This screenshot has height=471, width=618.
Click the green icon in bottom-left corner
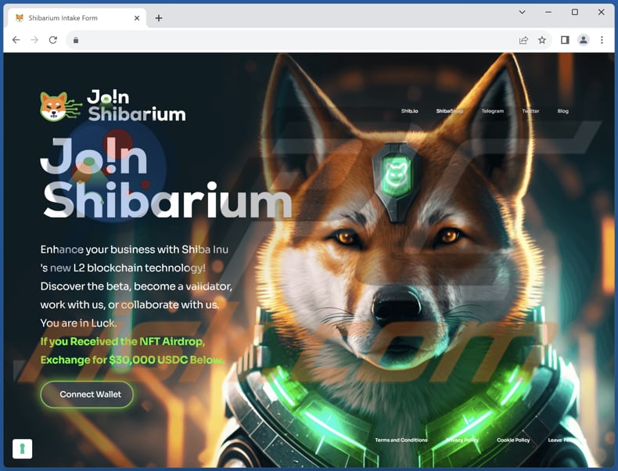(22, 448)
